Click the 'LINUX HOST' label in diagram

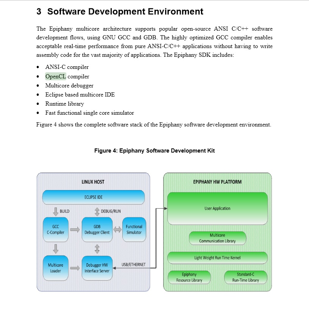(93, 182)
